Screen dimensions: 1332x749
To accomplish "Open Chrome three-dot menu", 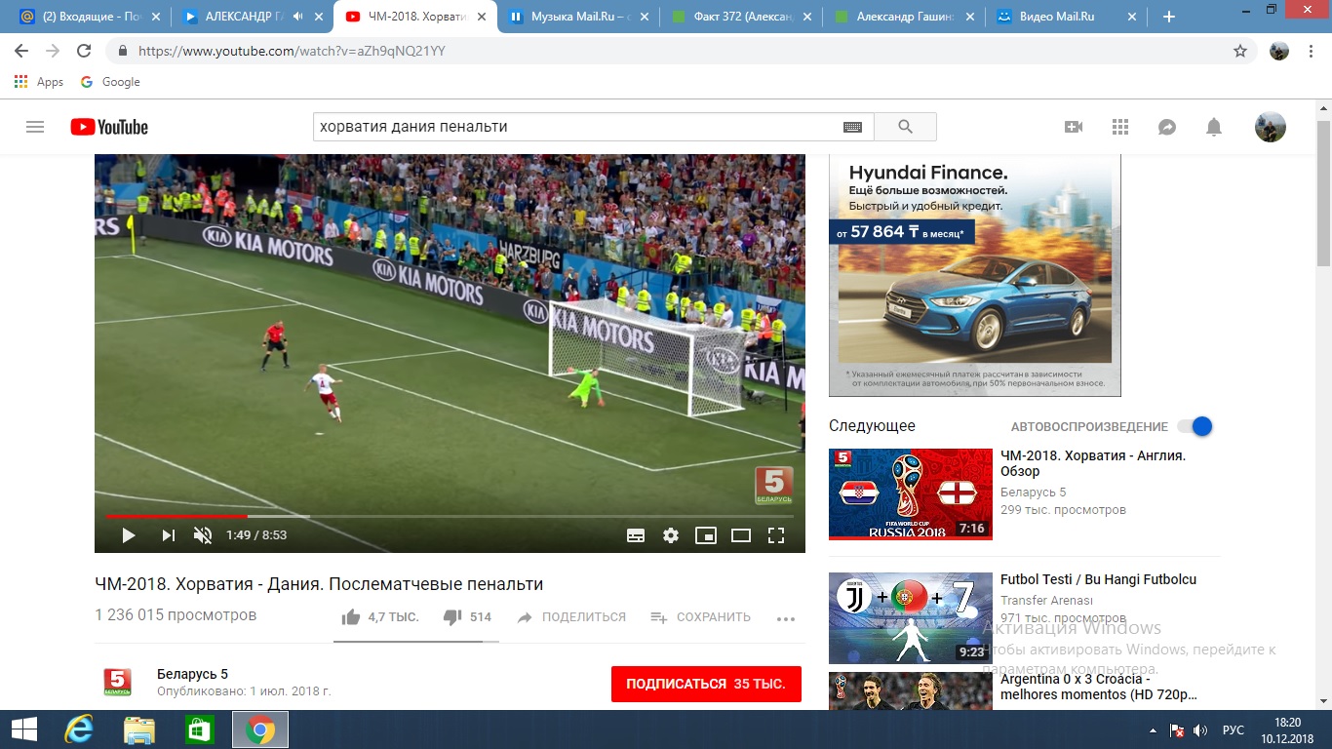I will pyautogui.click(x=1311, y=51).
